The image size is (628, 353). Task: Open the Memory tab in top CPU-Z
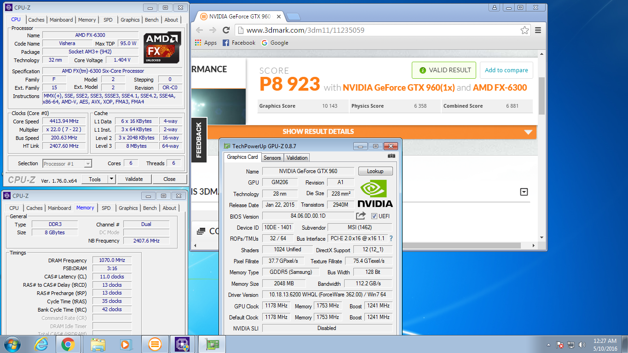87,20
